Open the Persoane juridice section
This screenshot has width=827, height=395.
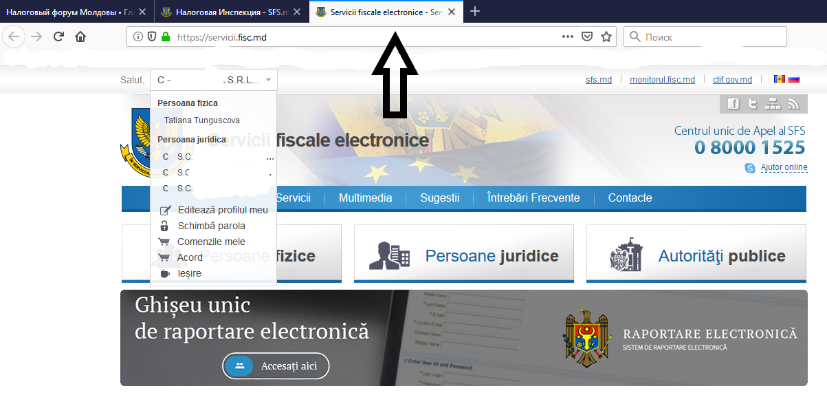pyautogui.click(x=464, y=253)
